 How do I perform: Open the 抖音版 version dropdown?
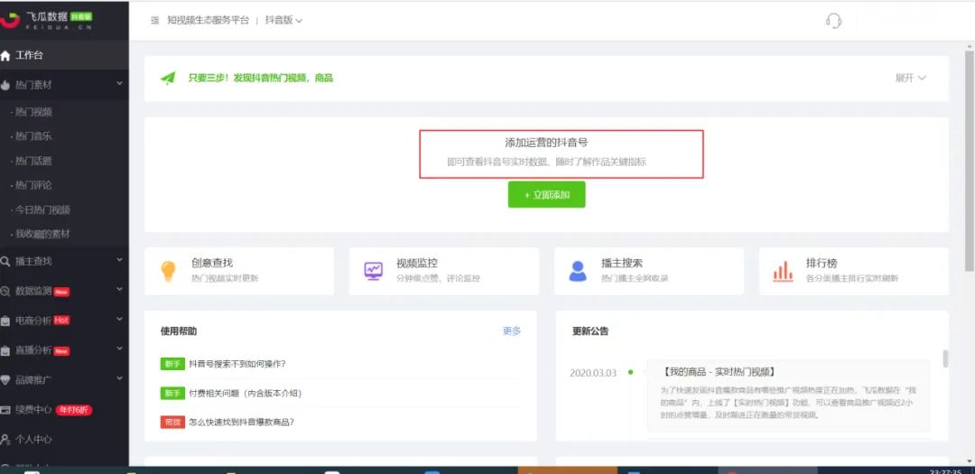pyautogui.click(x=283, y=20)
